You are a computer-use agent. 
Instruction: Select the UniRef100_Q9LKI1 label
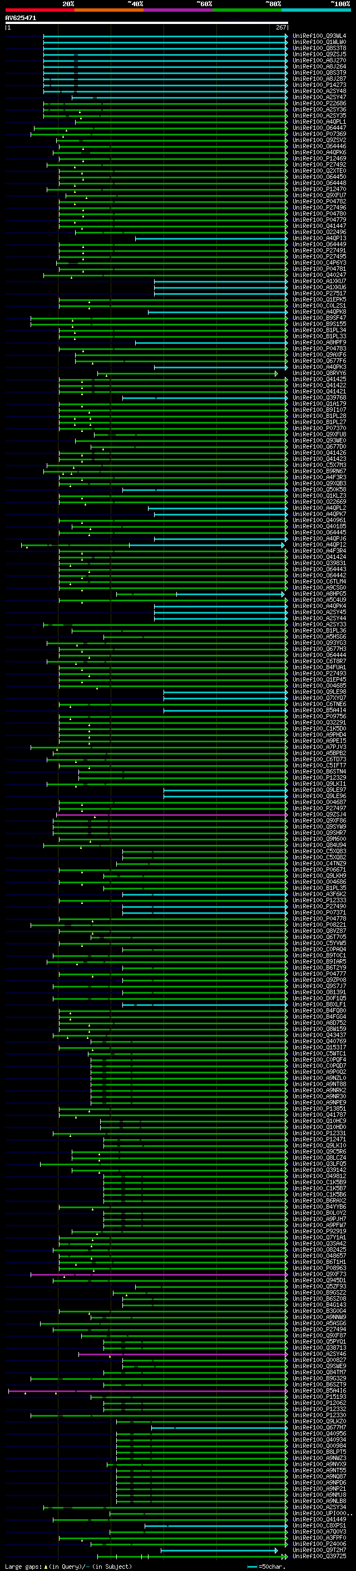pos(319,784)
